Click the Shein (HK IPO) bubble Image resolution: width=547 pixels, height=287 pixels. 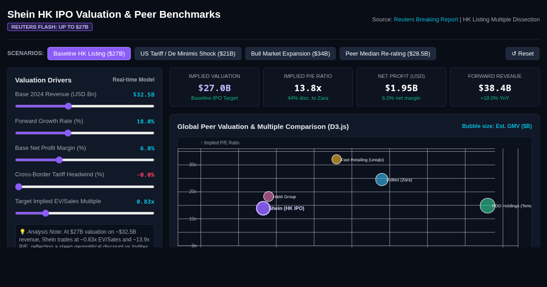coord(263,208)
